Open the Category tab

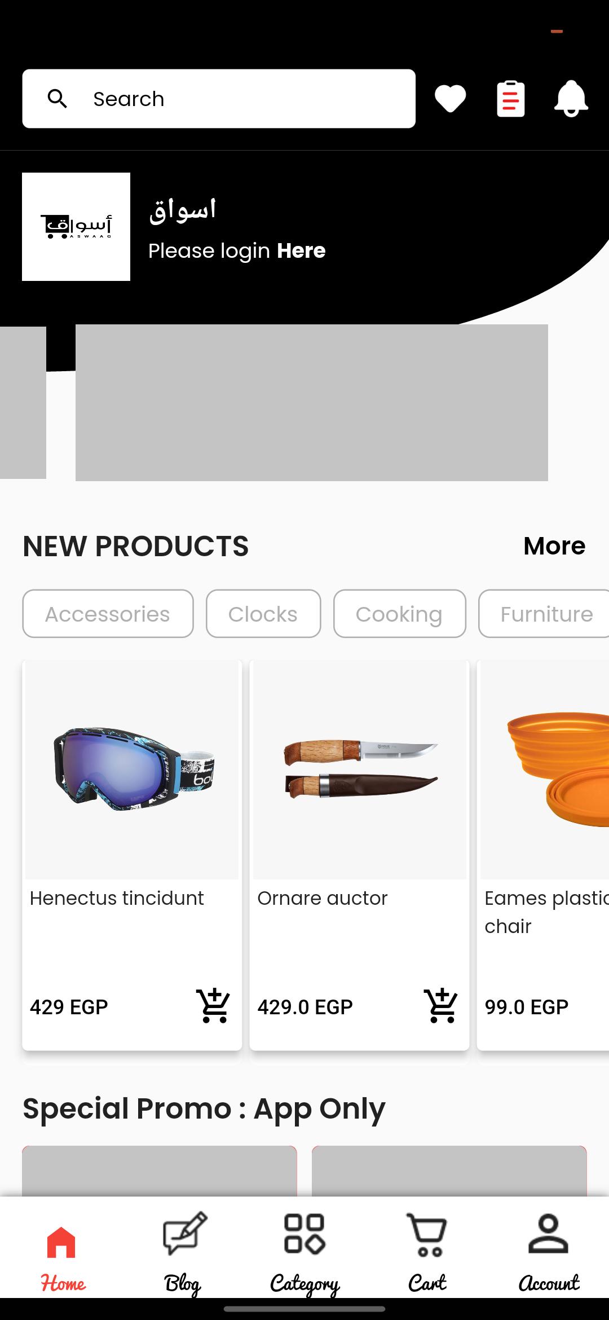pos(304,1252)
